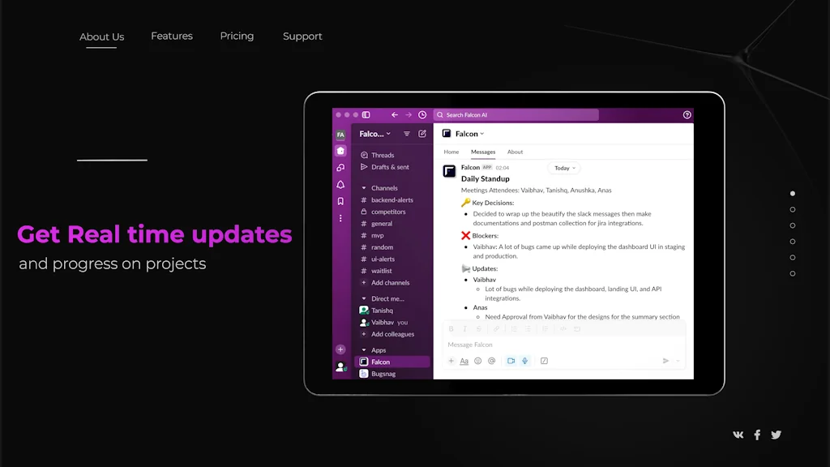
Task: Show more options via the sidebar ellipsis
Action: pyautogui.click(x=340, y=218)
